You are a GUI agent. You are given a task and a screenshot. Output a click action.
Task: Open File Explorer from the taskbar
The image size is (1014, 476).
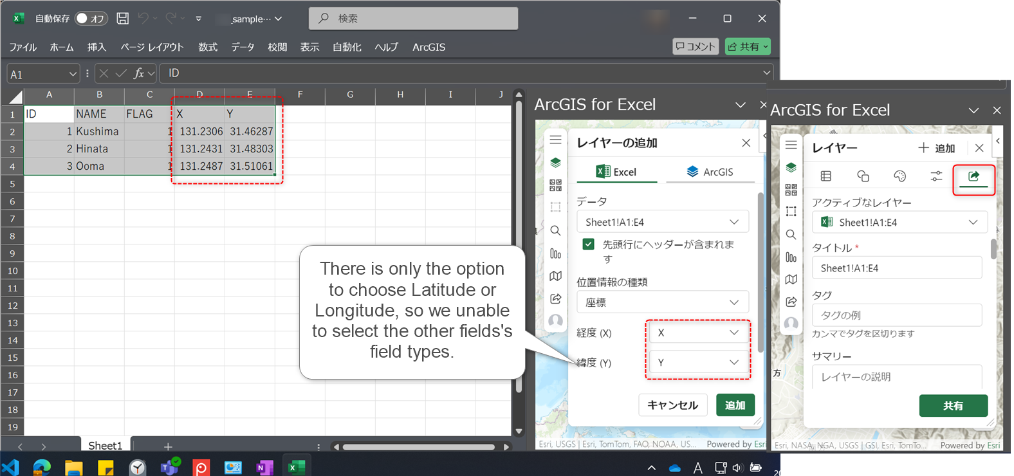pos(74,467)
